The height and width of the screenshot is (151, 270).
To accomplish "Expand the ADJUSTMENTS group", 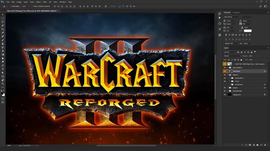I will click(x=228, y=68).
